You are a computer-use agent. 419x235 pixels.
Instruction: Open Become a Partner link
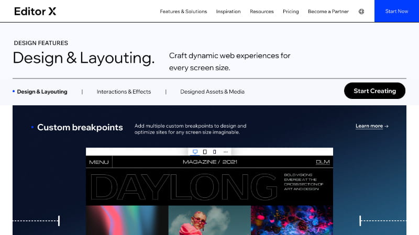point(328,12)
